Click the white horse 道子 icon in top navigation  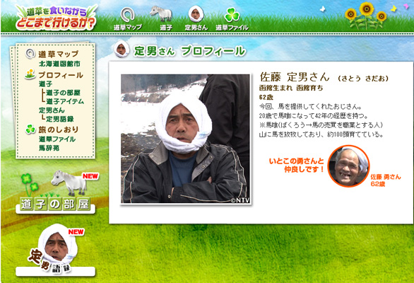tap(161, 13)
